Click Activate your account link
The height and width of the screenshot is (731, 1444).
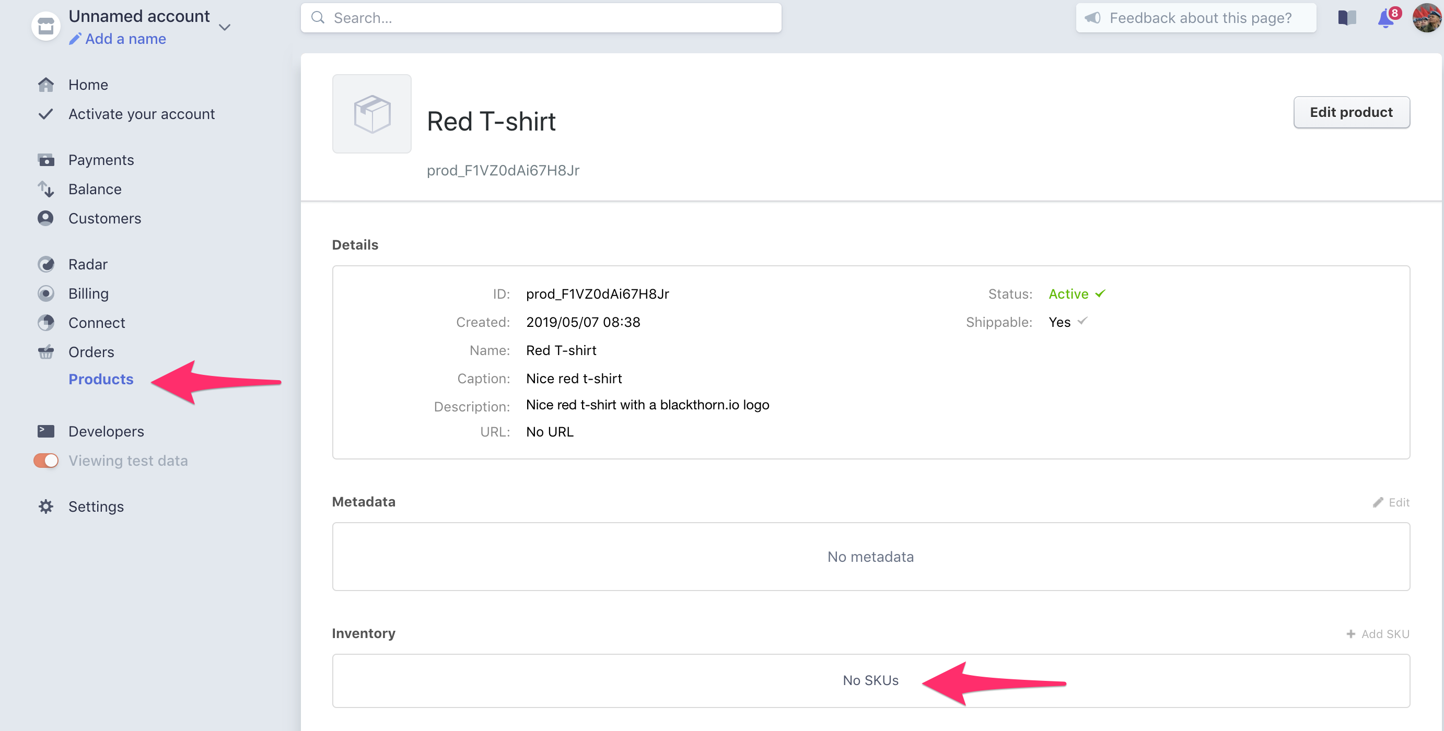tap(141, 114)
